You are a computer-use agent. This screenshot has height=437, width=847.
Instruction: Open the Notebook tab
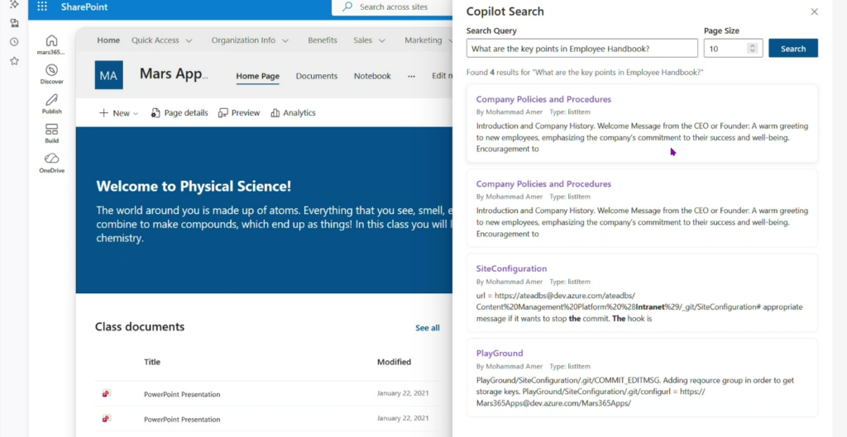[x=372, y=76]
